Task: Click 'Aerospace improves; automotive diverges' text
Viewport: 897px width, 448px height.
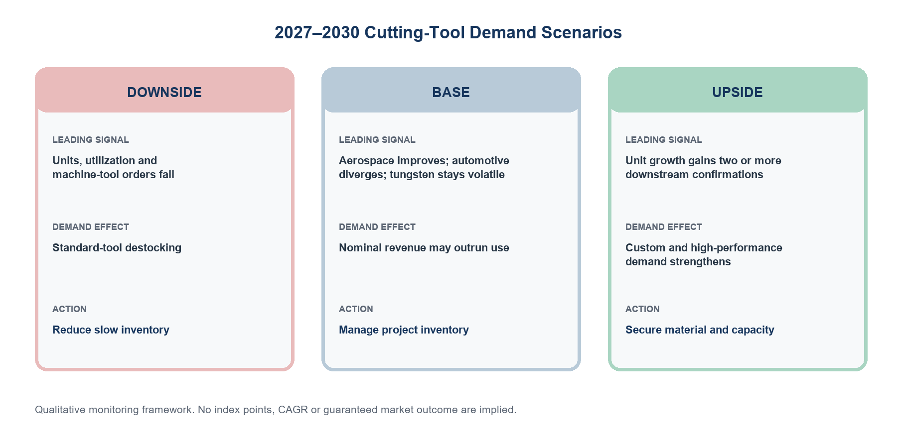Action: coord(424,167)
